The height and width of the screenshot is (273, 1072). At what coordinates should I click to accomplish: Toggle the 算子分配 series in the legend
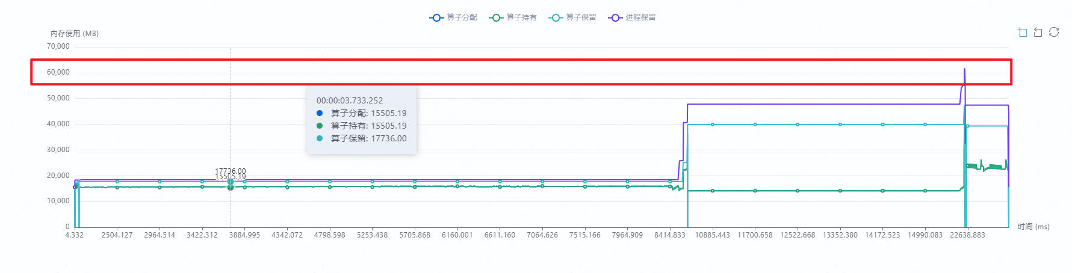tap(453, 17)
